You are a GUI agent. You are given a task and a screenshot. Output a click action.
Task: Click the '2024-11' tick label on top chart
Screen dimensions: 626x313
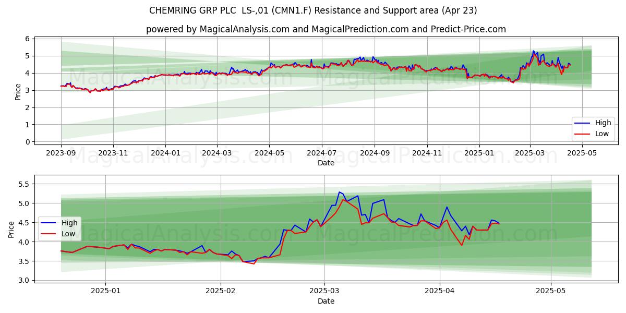pyautogui.click(x=427, y=153)
